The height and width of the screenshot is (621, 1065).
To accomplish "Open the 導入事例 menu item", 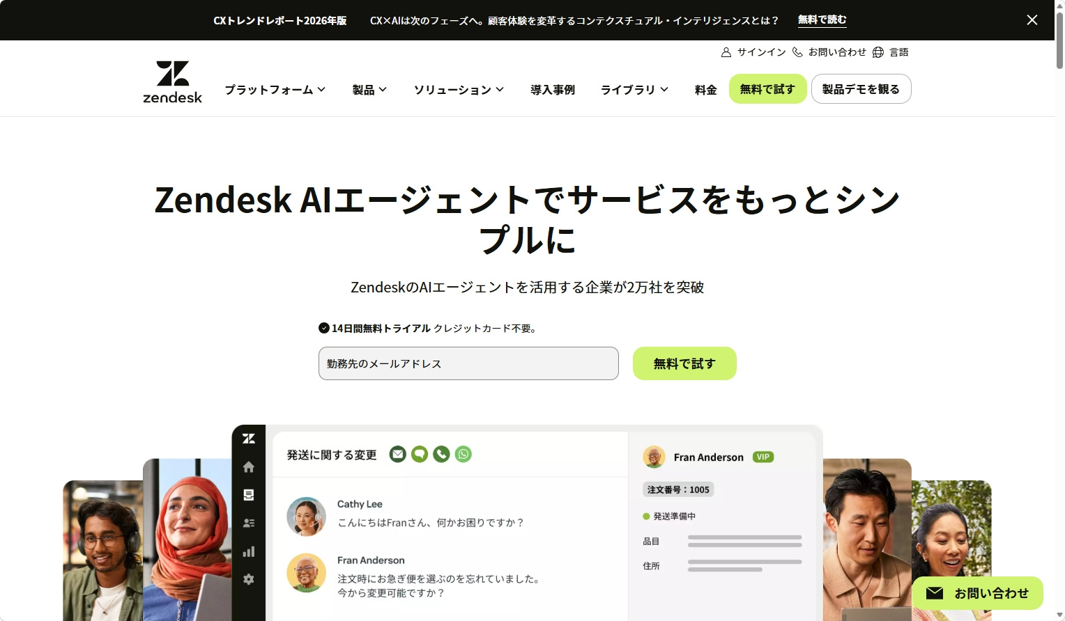I will tap(553, 90).
